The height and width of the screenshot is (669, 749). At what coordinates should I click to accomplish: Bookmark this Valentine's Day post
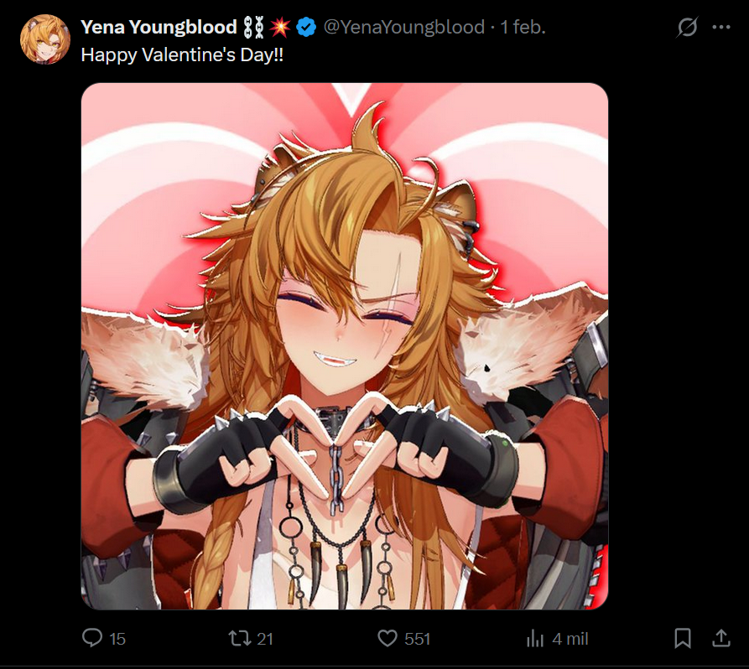coord(683,639)
